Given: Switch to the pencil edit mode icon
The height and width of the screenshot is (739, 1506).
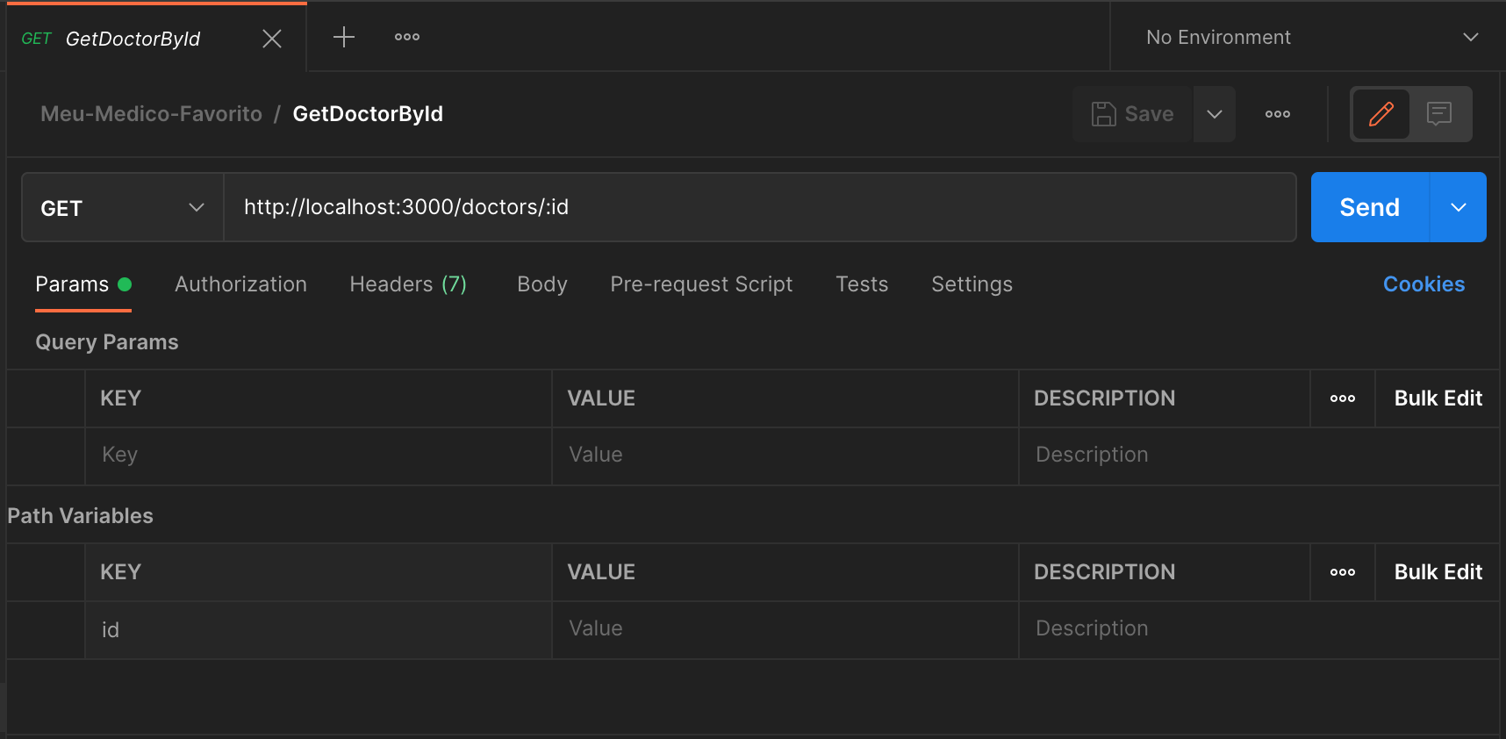Looking at the screenshot, I should pos(1381,114).
